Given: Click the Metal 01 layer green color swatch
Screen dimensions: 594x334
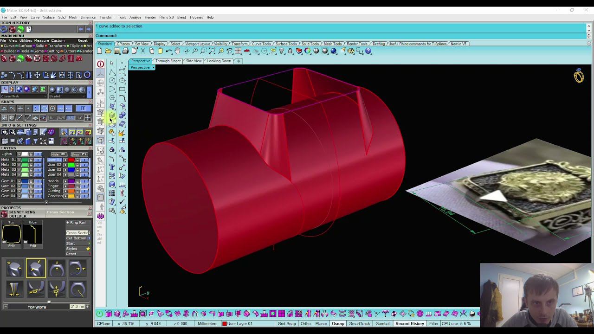Looking at the screenshot, I should click(25, 160).
